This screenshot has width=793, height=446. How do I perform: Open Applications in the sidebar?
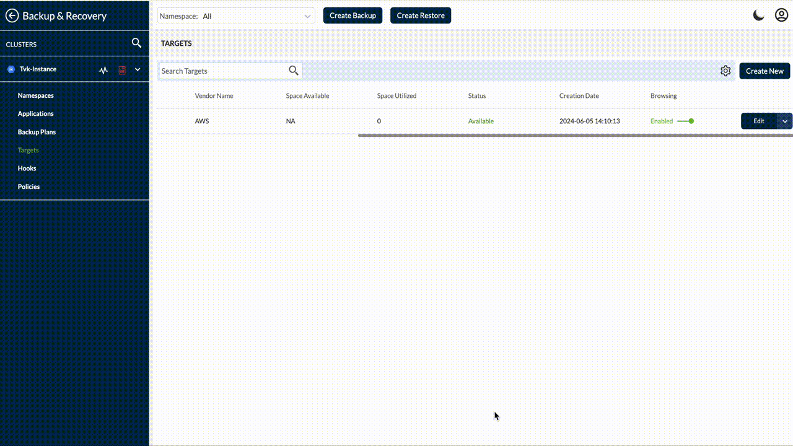click(x=36, y=113)
